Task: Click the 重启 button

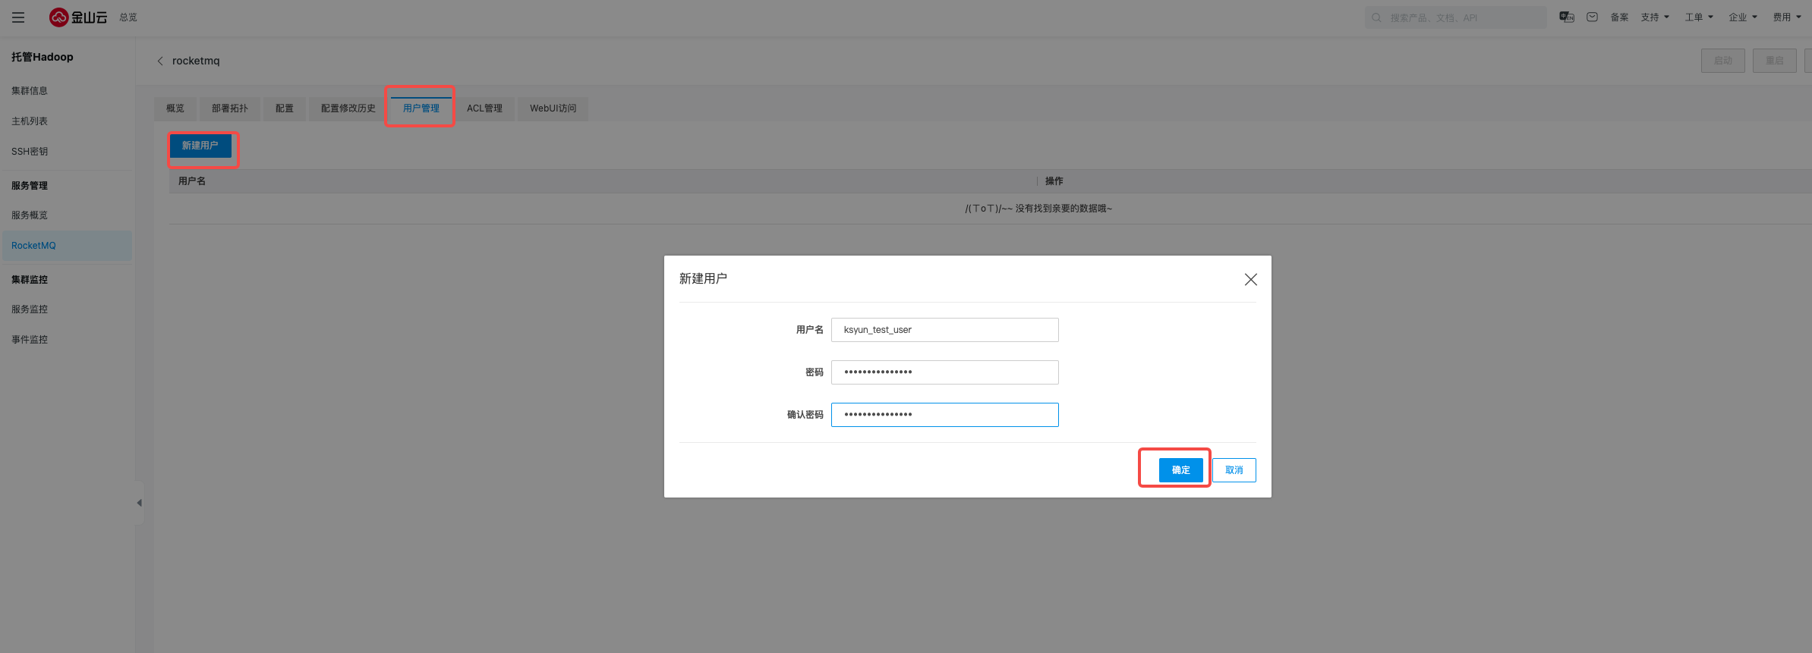Action: coord(1775,61)
